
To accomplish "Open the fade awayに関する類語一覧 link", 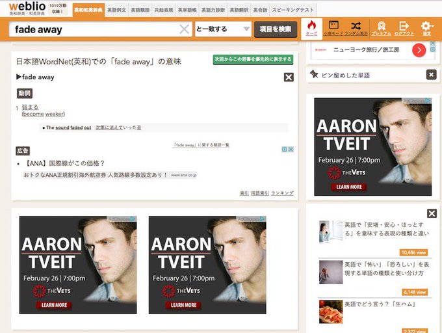I will 201,145.
